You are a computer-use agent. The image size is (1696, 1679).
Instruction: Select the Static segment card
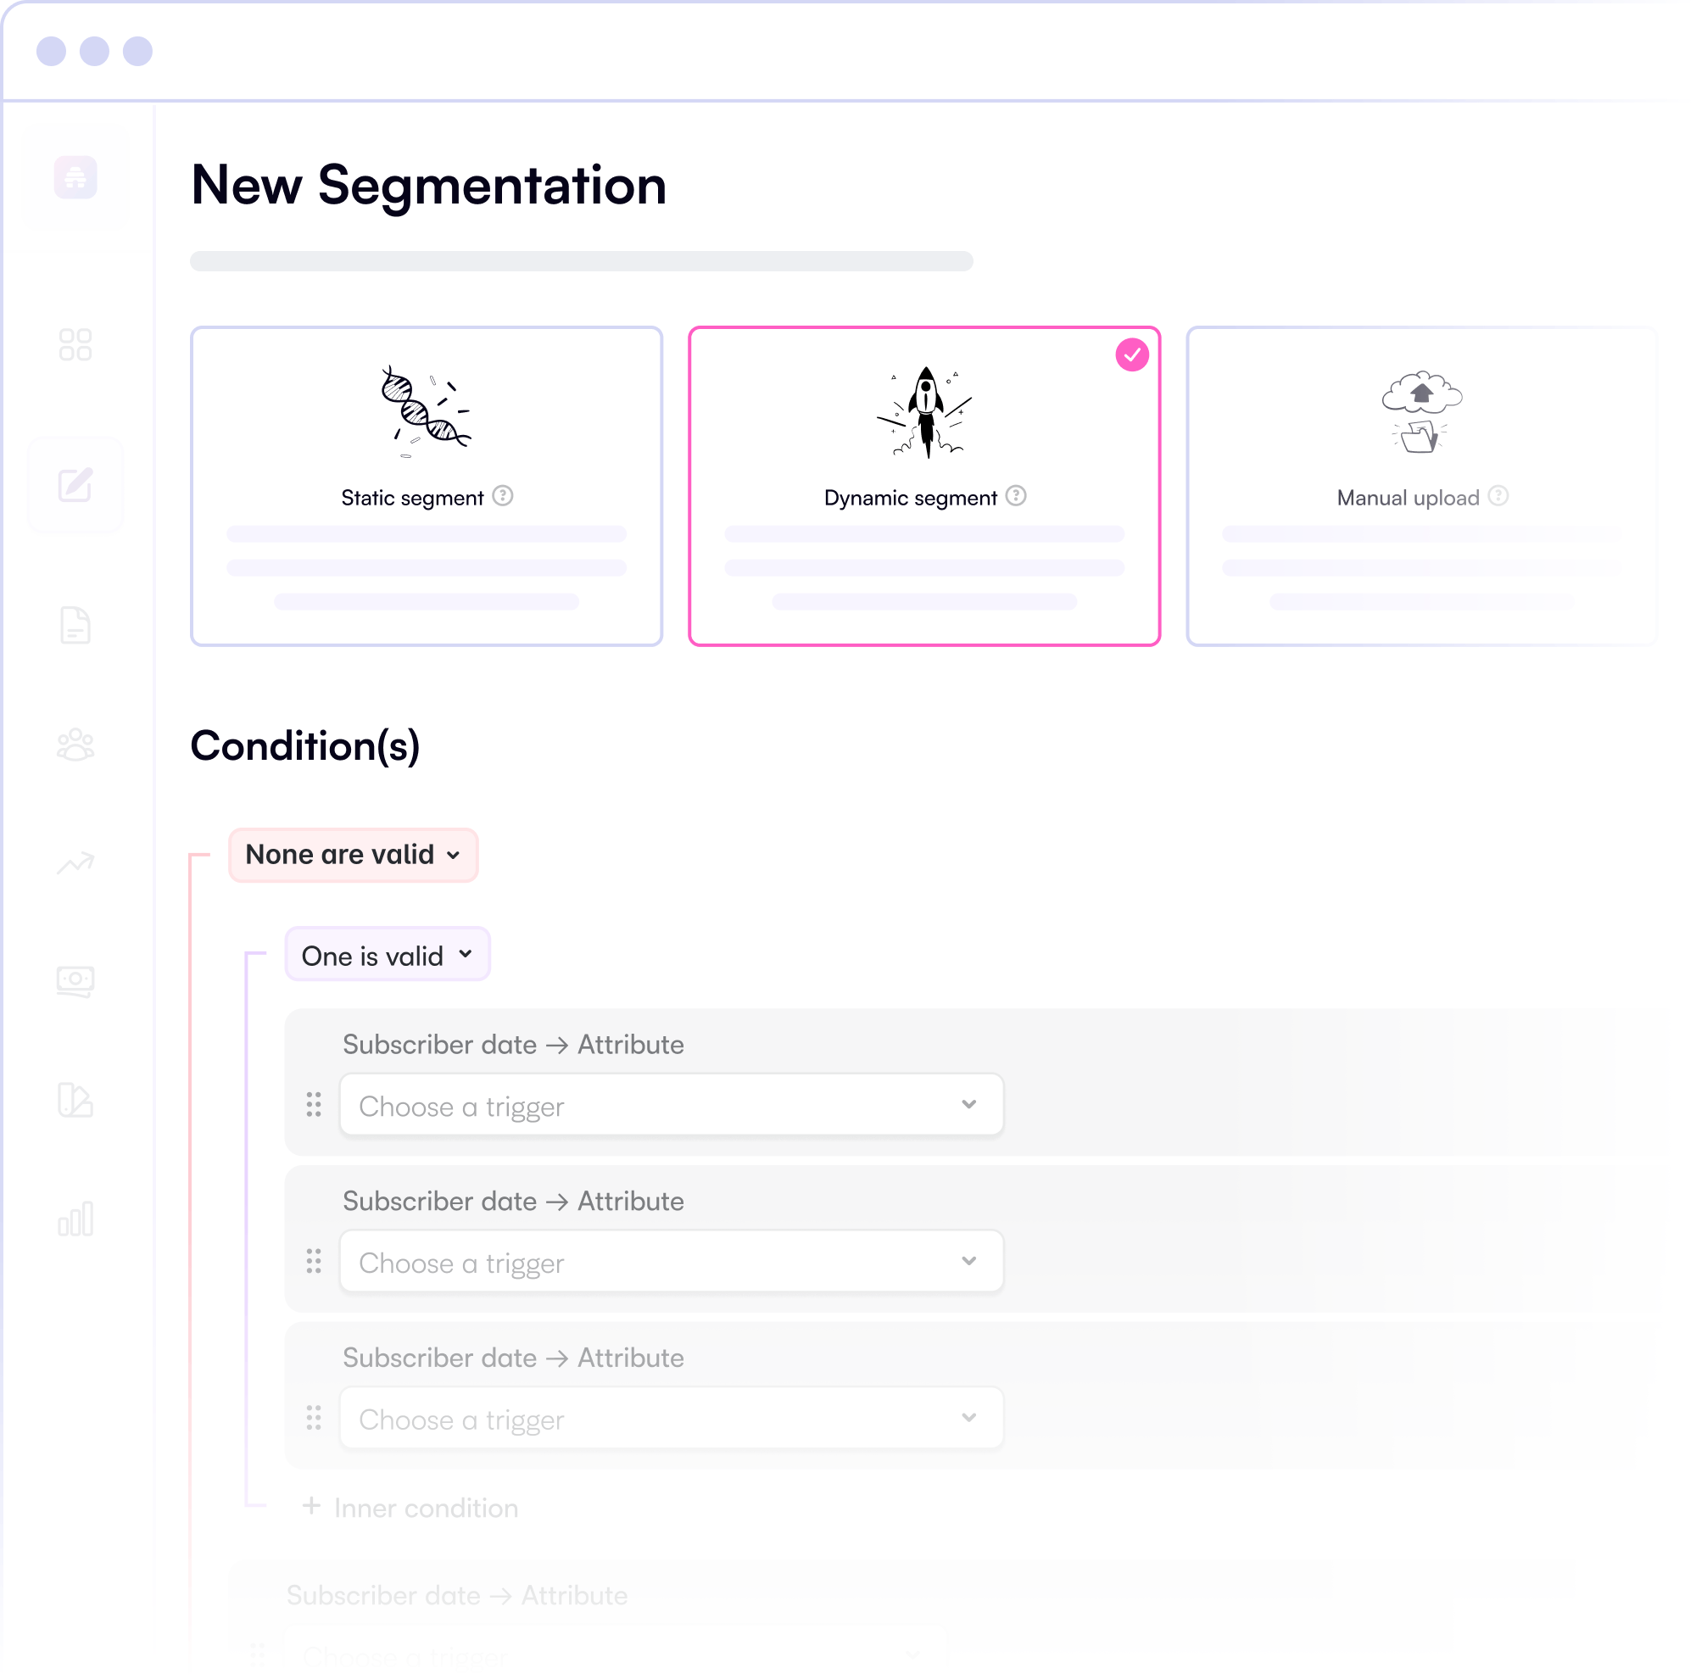point(427,486)
